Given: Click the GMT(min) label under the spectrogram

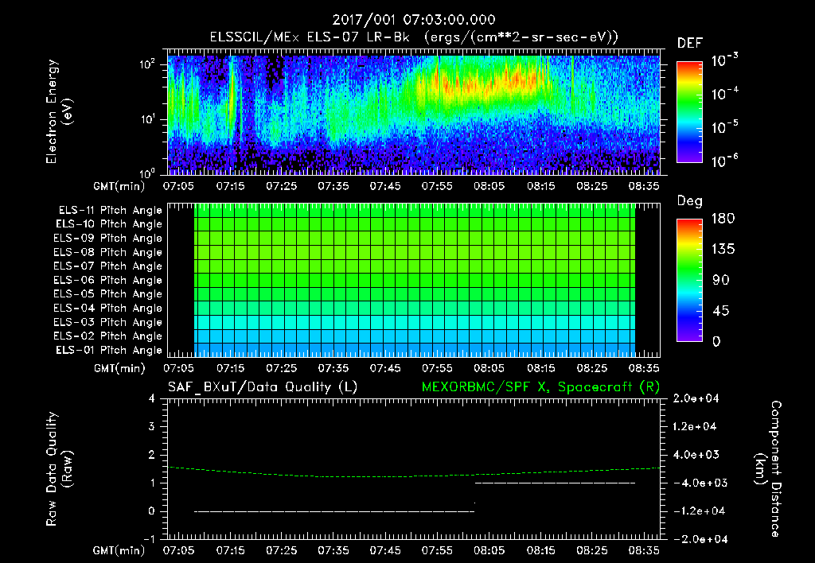Looking at the screenshot, I should 119,186.
